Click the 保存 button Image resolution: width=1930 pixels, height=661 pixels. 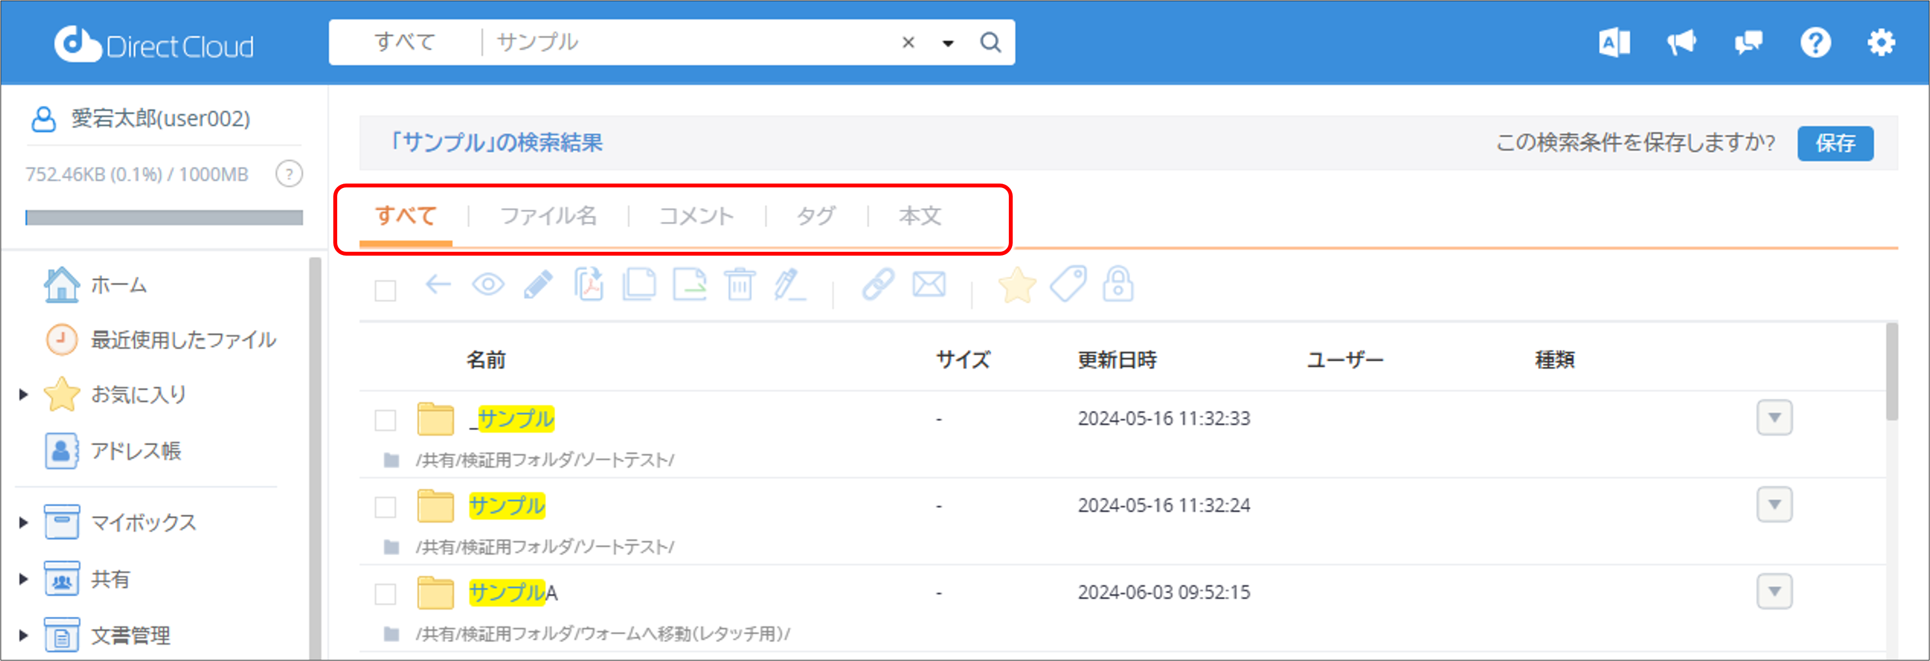(x=1835, y=143)
